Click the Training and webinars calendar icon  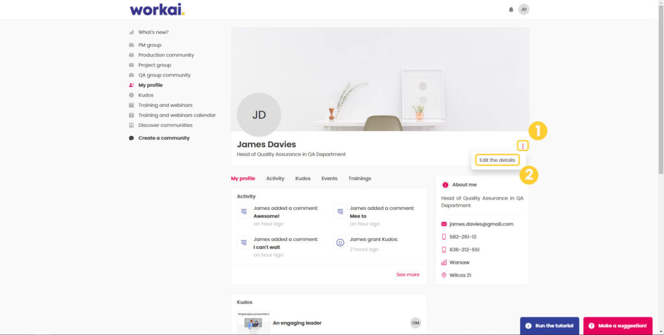click(x=131, y=115)
